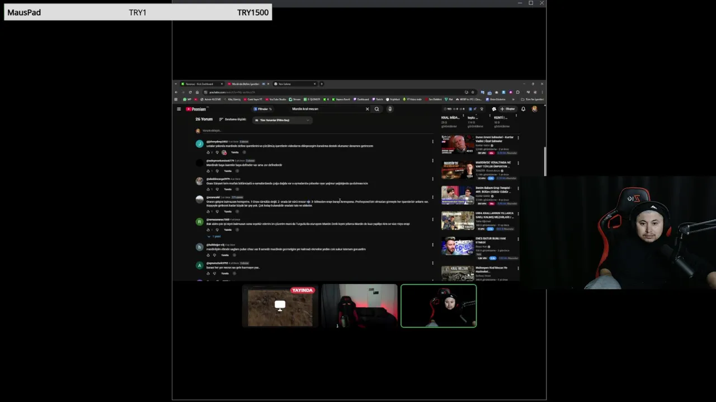Click the inner page vertical scrollbar
This screenshot has width=716, height=402.
coord(544,161)
